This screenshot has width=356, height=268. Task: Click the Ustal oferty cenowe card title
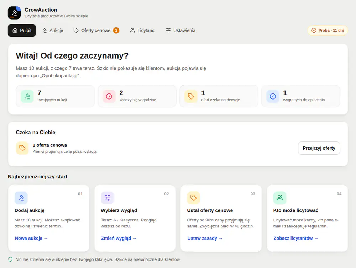tap(210, 210)
